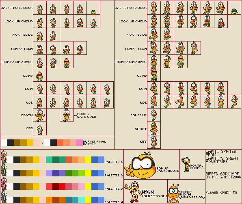Select the big Lakitu Power Up sprite
Image resolution: width=242 pixels, height=204 pixels.
point(154,115)
